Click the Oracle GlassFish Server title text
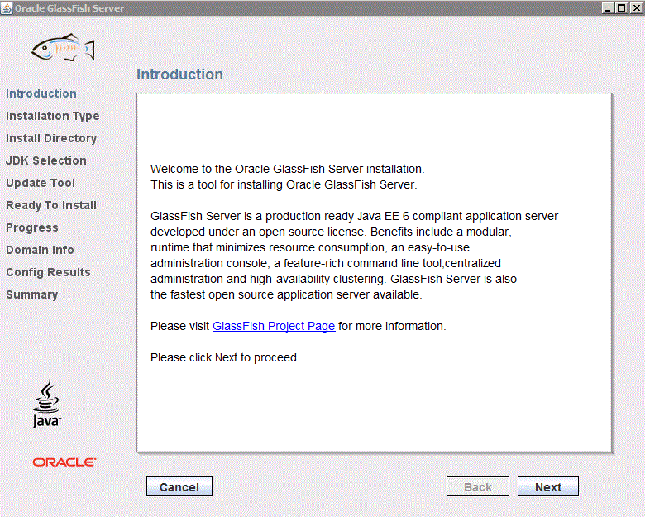This screenshot has width=645, height=517. click(69, 8)
